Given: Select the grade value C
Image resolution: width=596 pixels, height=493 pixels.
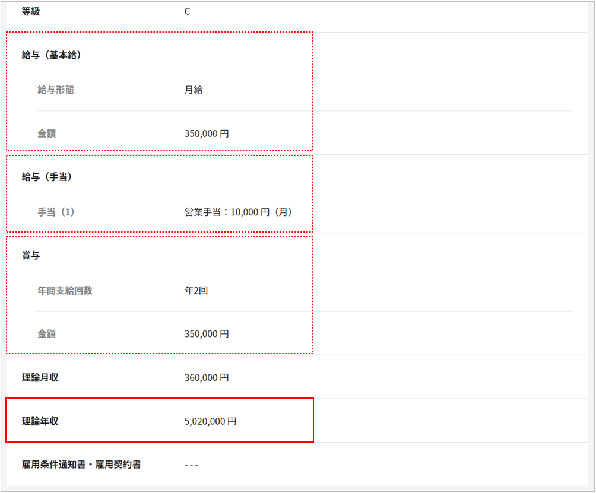Looking at the screenshot, I should [x=187, y=11].
